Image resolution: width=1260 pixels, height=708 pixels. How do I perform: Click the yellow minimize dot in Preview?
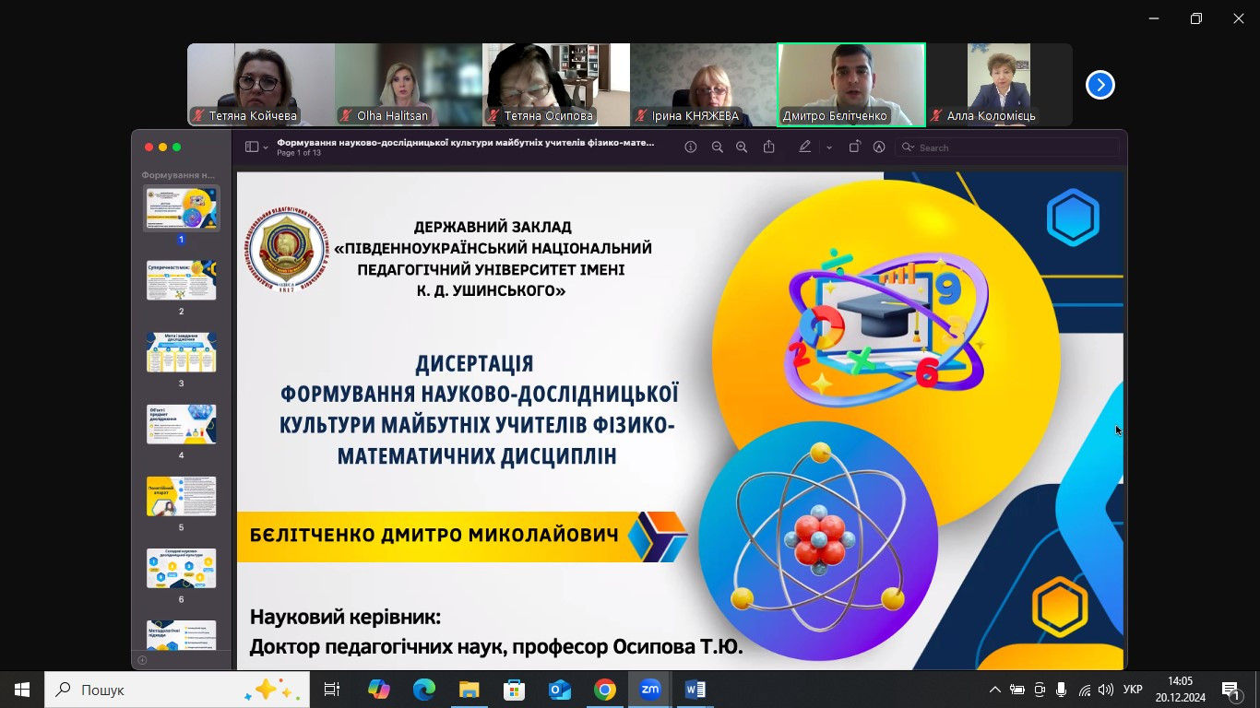tap(162, 147)
